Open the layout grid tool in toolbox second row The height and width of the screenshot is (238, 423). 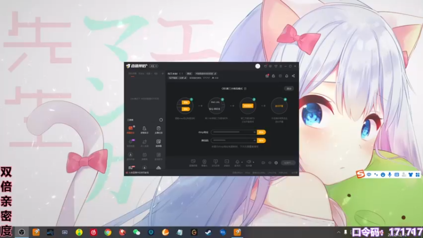159,142
